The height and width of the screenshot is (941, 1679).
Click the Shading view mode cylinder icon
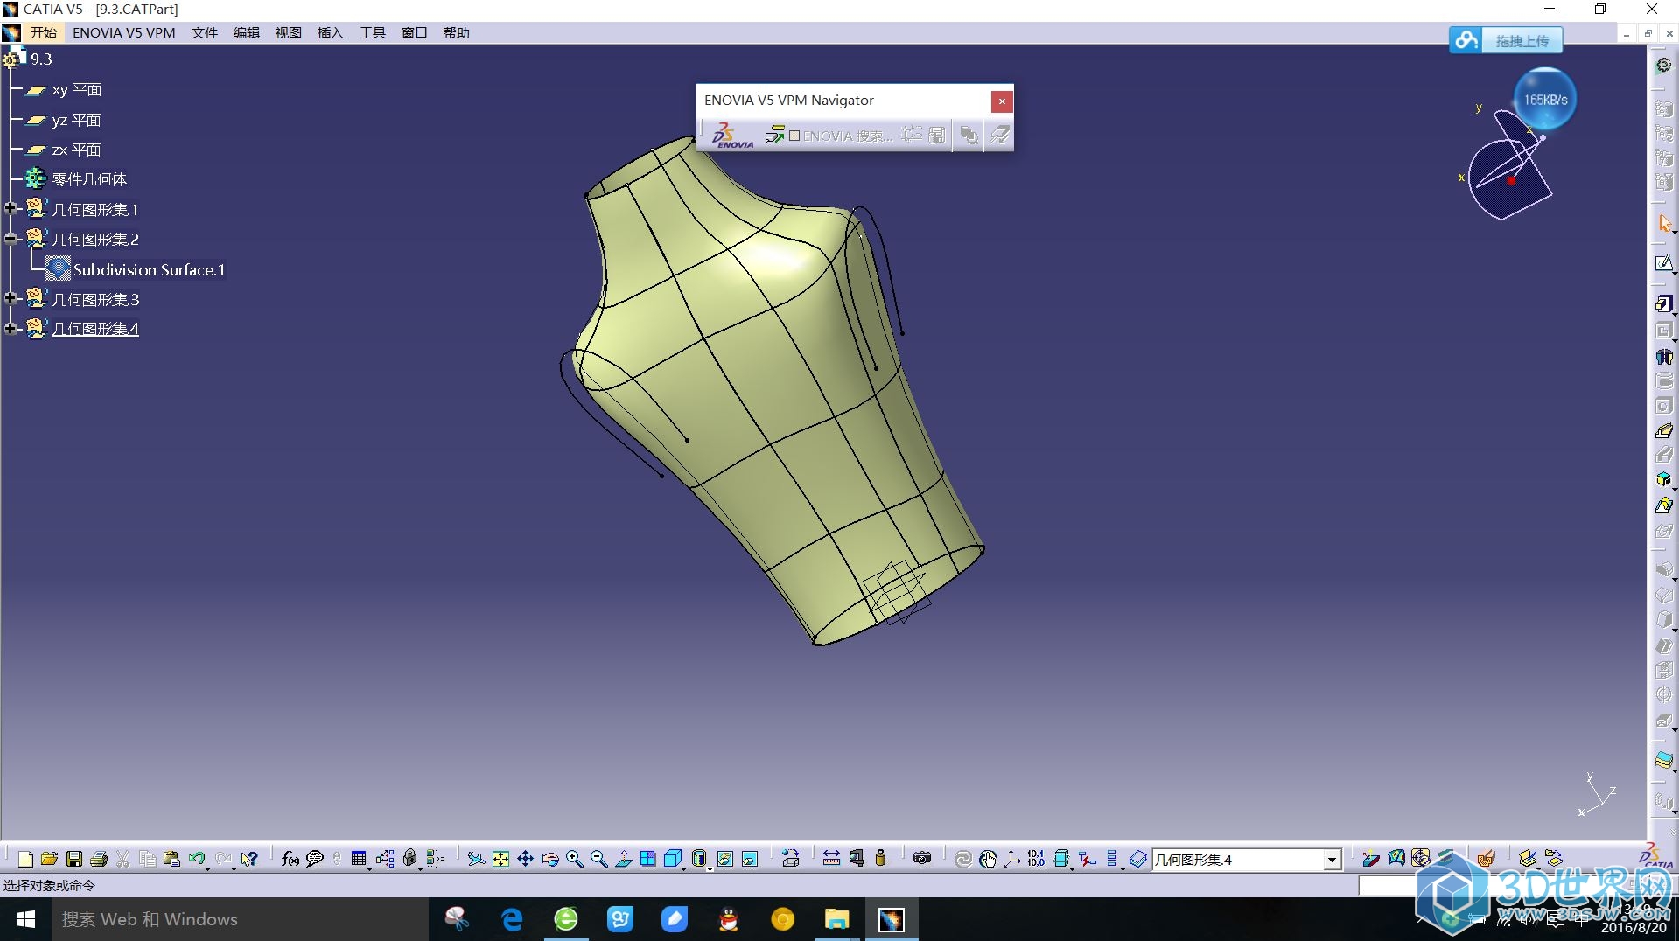pyautogui.click(x=698, y=859)
